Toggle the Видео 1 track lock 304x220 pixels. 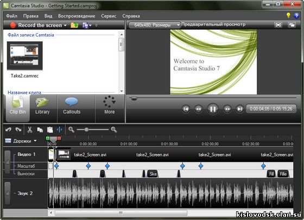click(8, 162)
